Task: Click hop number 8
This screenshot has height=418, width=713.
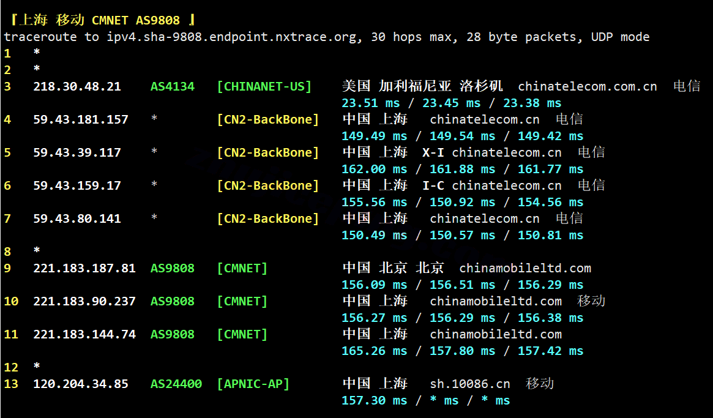Action: (7, 252)
